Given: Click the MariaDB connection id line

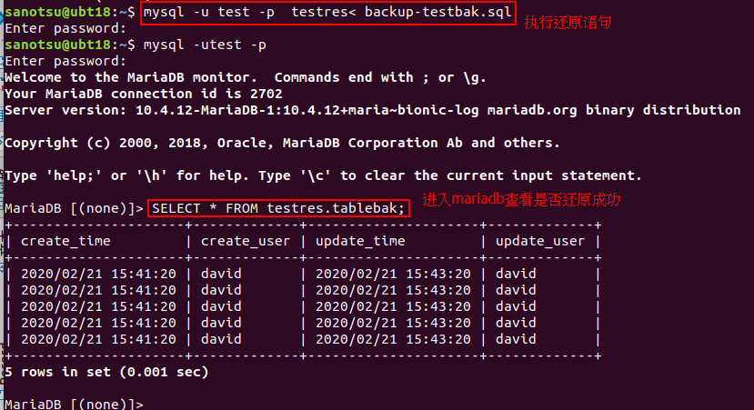Looking at the screenshot, I should tap(144, 94).
